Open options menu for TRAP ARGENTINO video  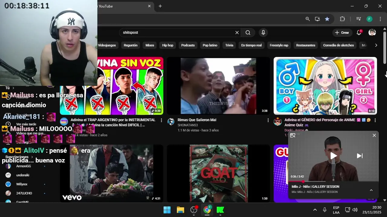[x=161, y=120]
